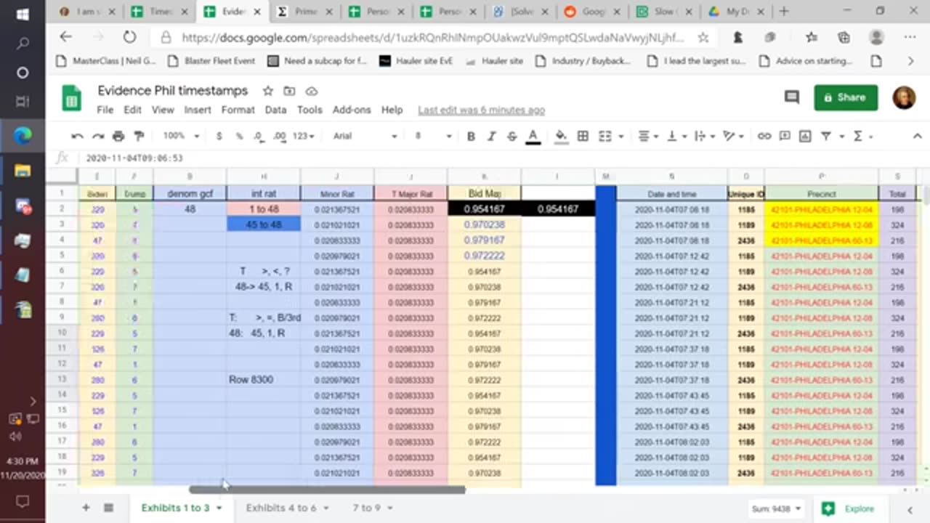Decrease decimal places
Viewport: 930px width, 523px height.
coord(259,136)
